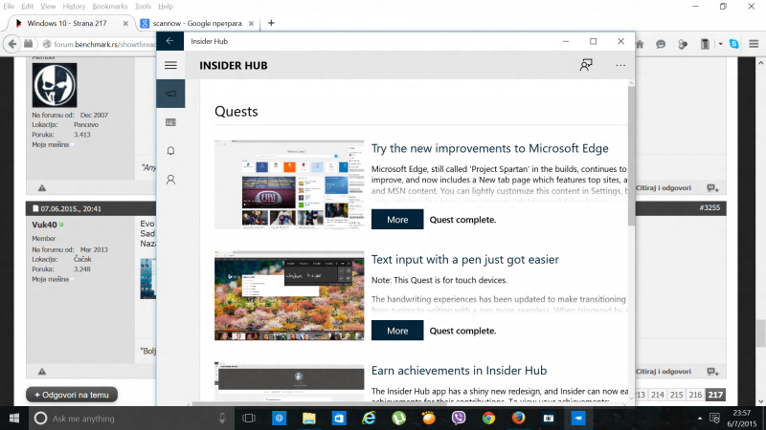The width and height of the screenshot is (766, 430).
Task: Open the Edit menu in Firefox
Action: point(28,7)
